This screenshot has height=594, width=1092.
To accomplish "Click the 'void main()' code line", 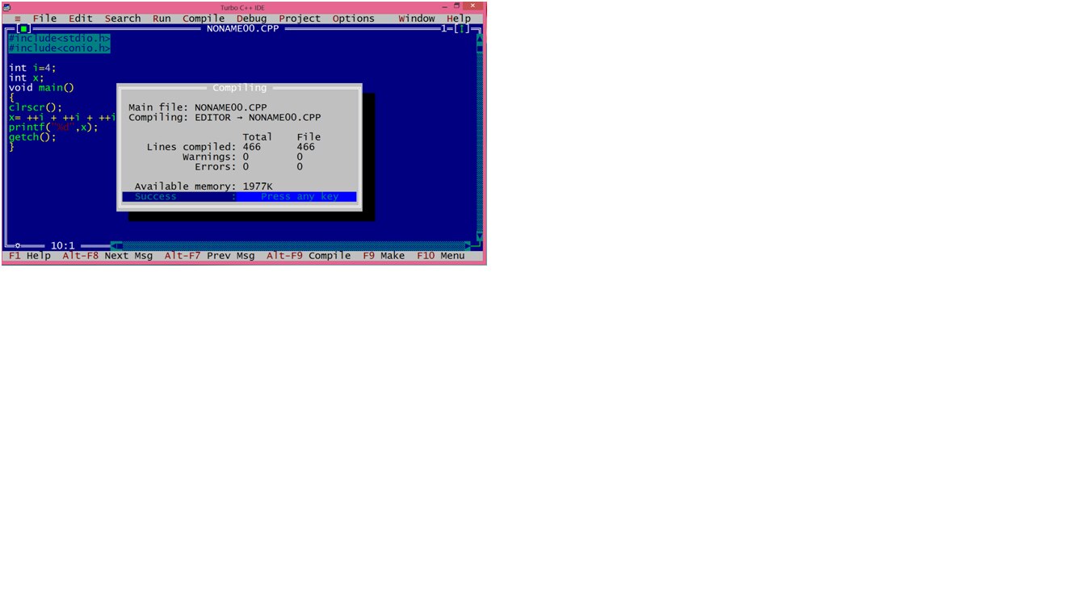I will (42, 88).
